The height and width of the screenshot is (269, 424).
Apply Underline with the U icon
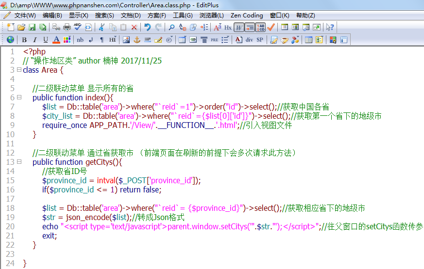click(46, 40)
